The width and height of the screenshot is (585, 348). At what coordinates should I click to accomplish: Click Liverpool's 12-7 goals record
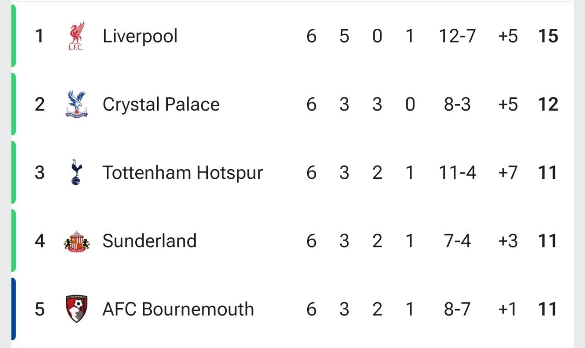[x=457, y=36]
